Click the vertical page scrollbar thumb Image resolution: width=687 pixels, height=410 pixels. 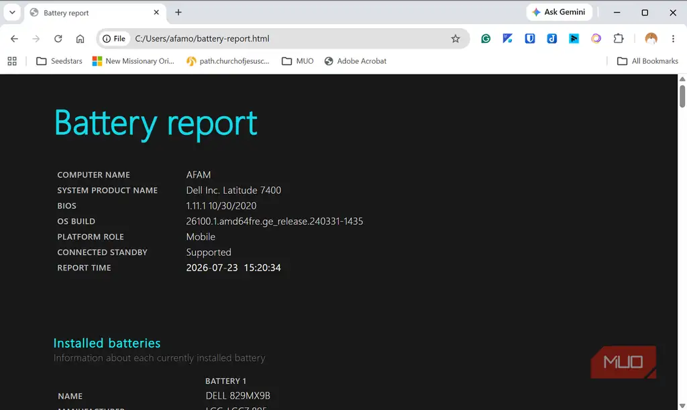pos(682,96)
